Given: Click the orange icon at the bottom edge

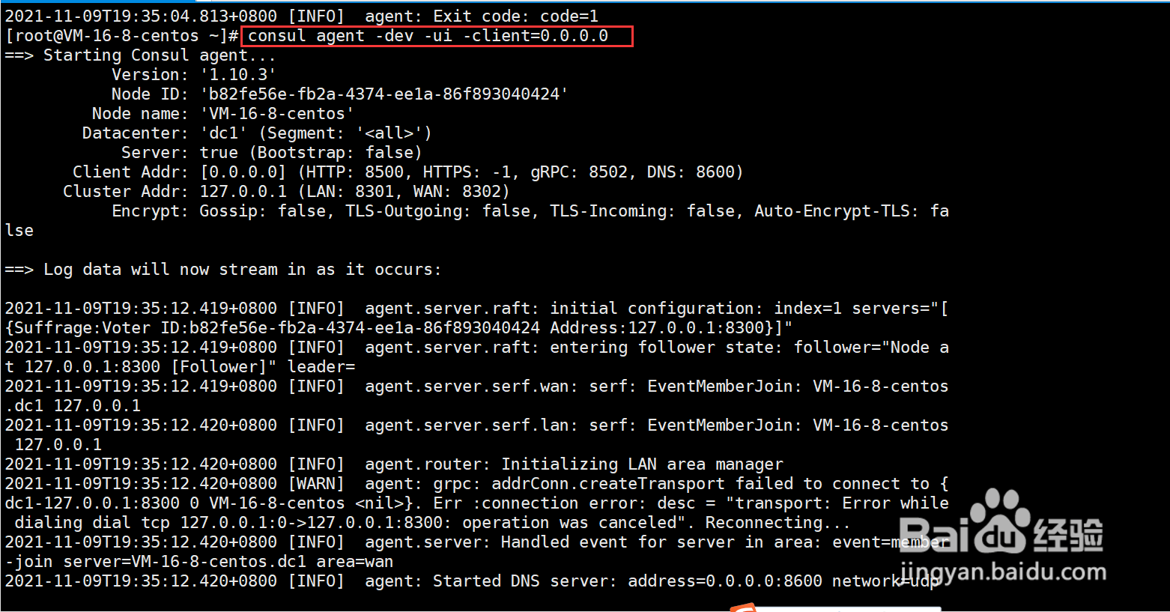Looking at the screenshot, I should point(742,607).
